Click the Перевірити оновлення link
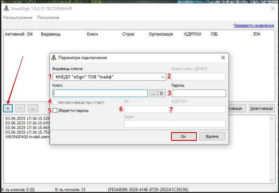The width and height of the screenshot is (279, 193). coord(253,26)
